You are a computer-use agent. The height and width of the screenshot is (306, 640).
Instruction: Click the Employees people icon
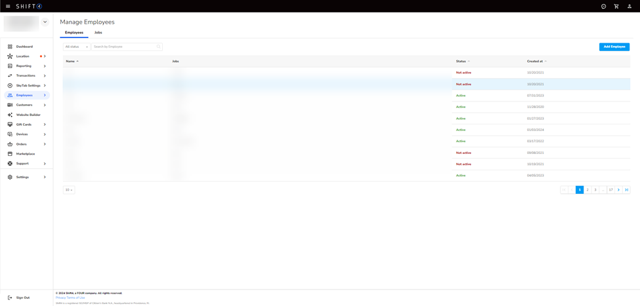pos(11,96)
